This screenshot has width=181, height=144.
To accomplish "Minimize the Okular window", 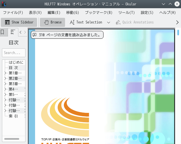I will tap(163, 4).
